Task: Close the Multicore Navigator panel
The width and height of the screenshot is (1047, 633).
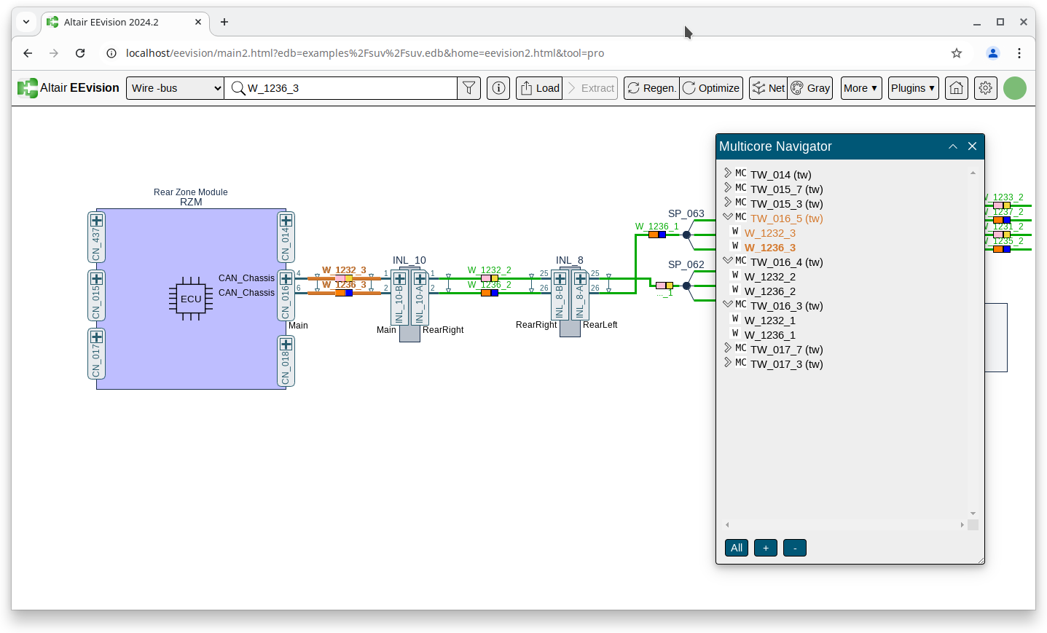Action: [972, 146]
